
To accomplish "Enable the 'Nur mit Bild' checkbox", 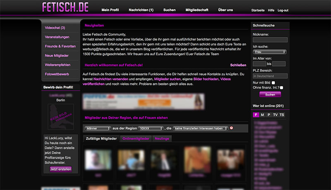I will click(273, 83).
